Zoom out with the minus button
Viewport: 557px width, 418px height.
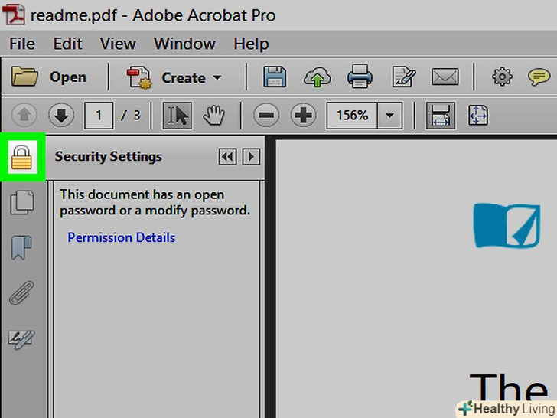pyautogui.click(x=266, y=115)
